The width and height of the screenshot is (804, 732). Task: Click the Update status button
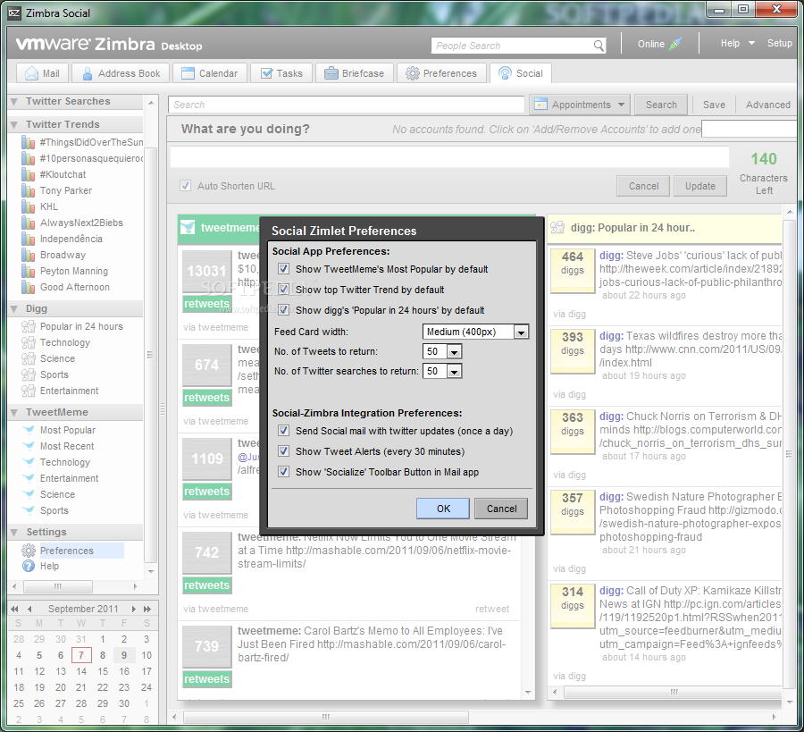click(x=699, y=186)
